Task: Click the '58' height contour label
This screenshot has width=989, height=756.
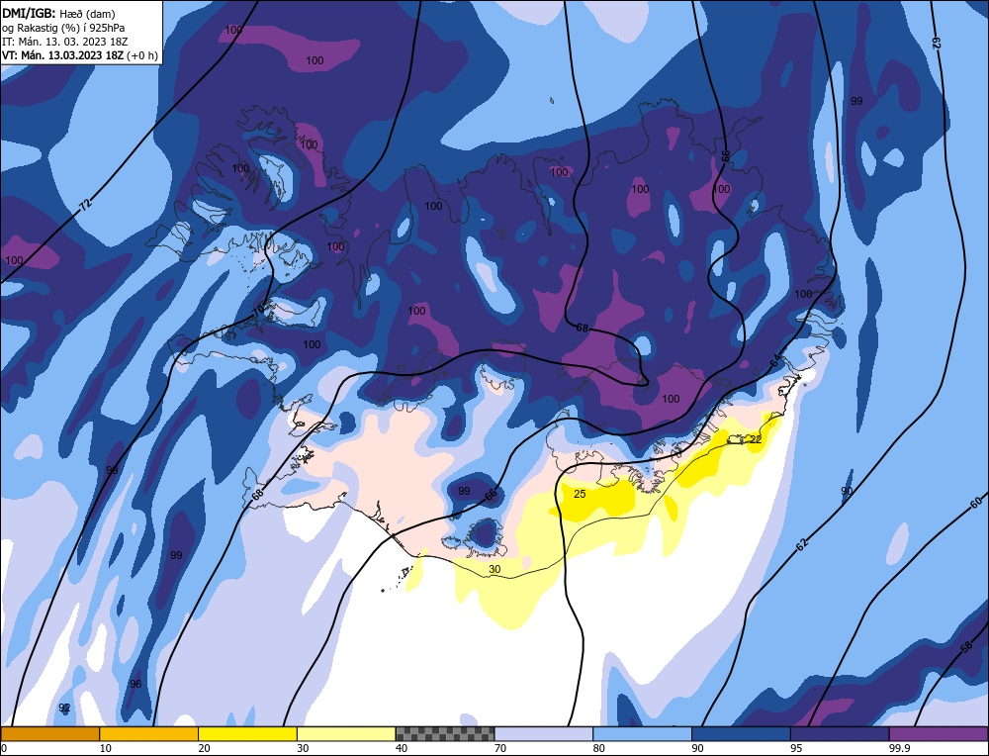Action: pyautogui.click(x=966, y=647)
